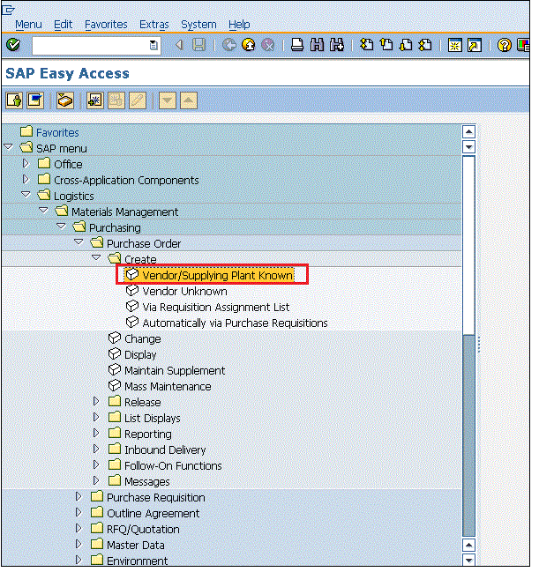The image size is (554, 572).
Task: Select the Display purchase order transaction
Action: (140, 355)
